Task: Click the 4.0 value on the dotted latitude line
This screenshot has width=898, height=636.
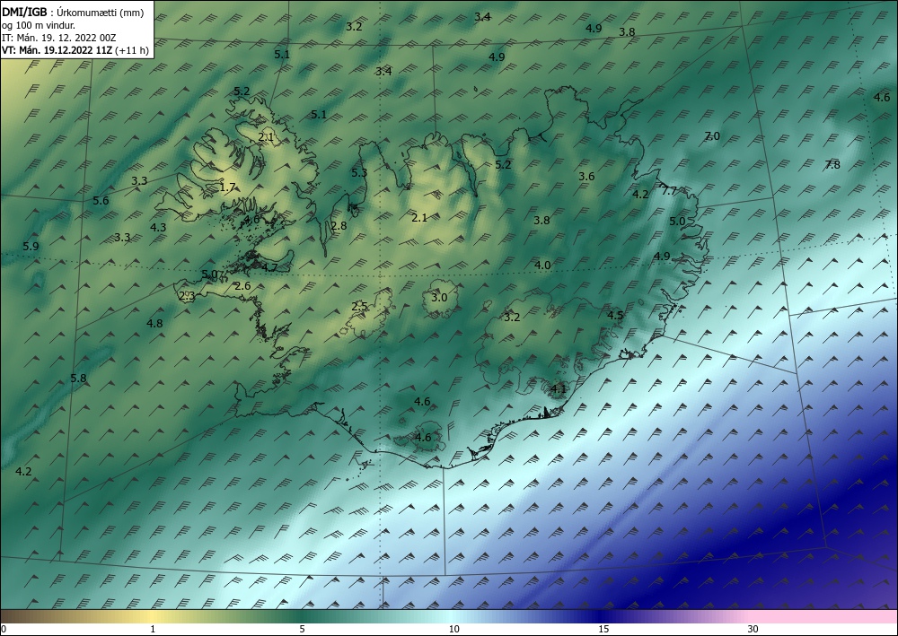Action: pos(542,265)
